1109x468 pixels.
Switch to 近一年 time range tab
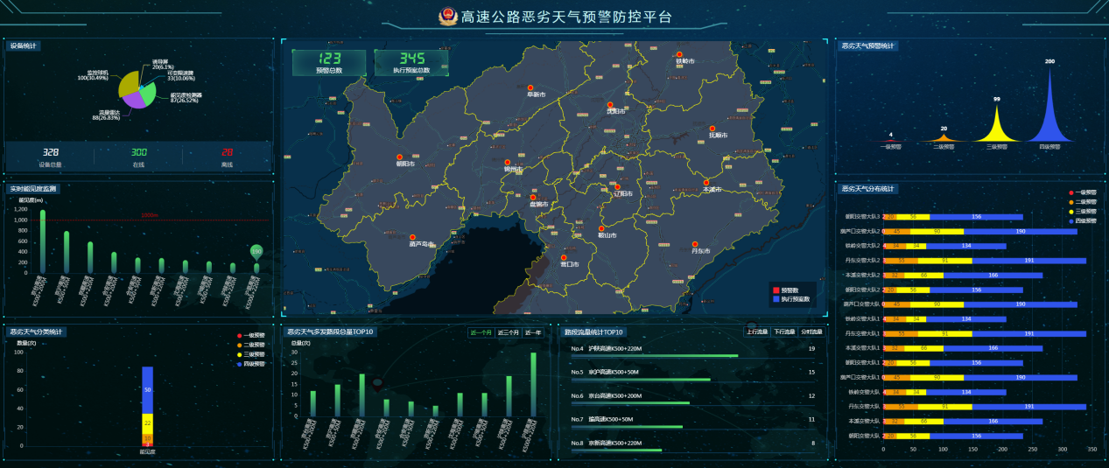534,332
